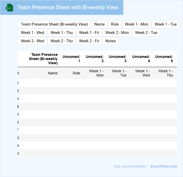Select the Week 2 - Thu tag
The height and width of the screenshot is (177, 183).
pos(62,41)
